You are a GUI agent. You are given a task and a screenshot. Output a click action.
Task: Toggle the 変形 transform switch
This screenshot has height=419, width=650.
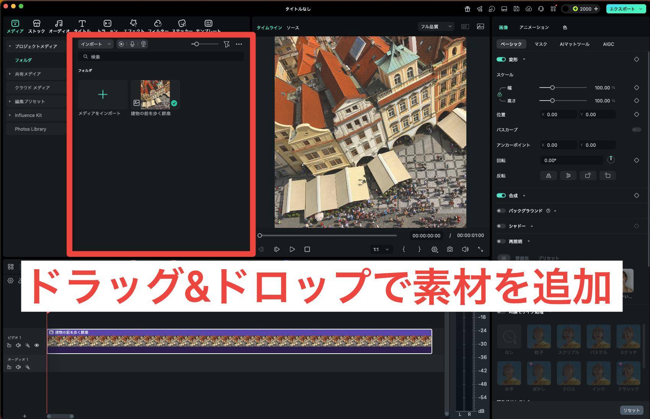[x=501, y=59]
